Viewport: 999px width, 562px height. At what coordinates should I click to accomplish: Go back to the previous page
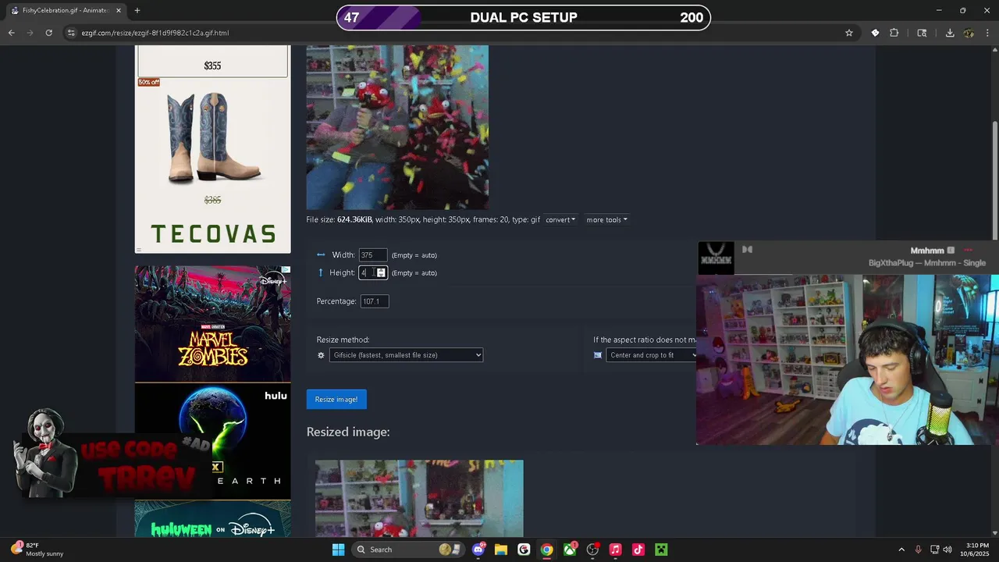click(x=11, y=33)
